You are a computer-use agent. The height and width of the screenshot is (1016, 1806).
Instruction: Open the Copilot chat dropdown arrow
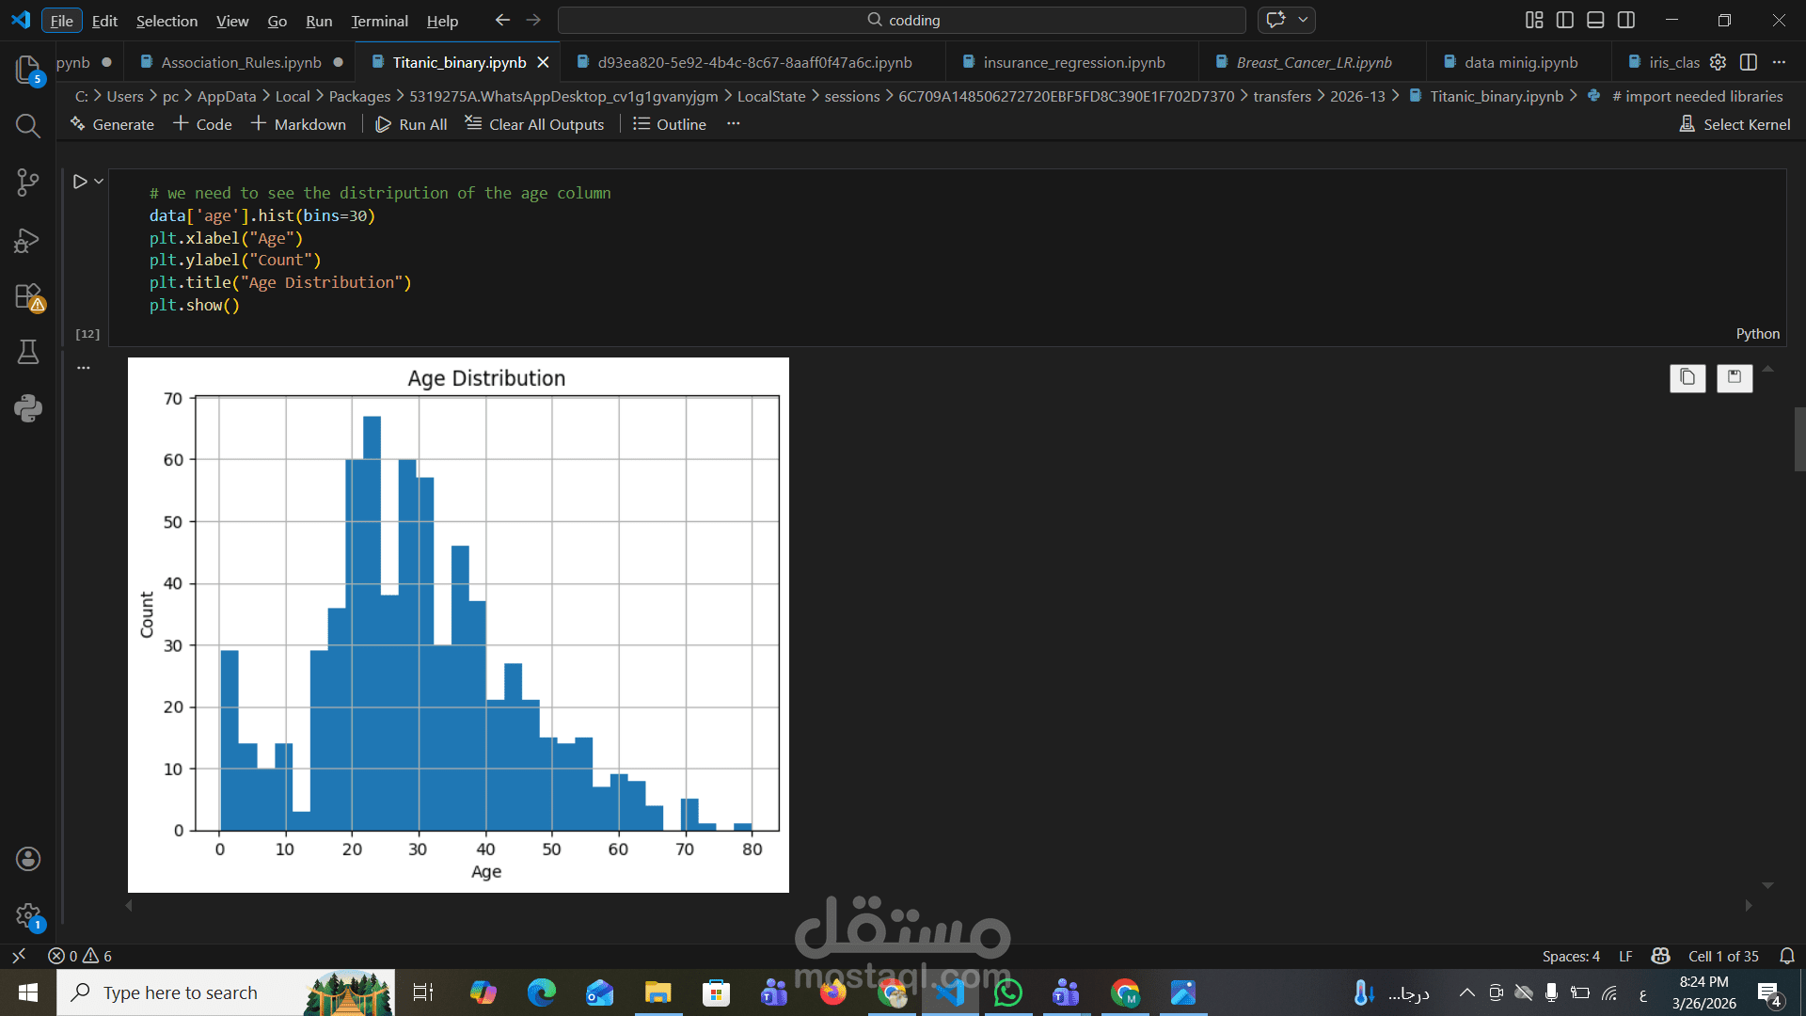point(1303,20)
